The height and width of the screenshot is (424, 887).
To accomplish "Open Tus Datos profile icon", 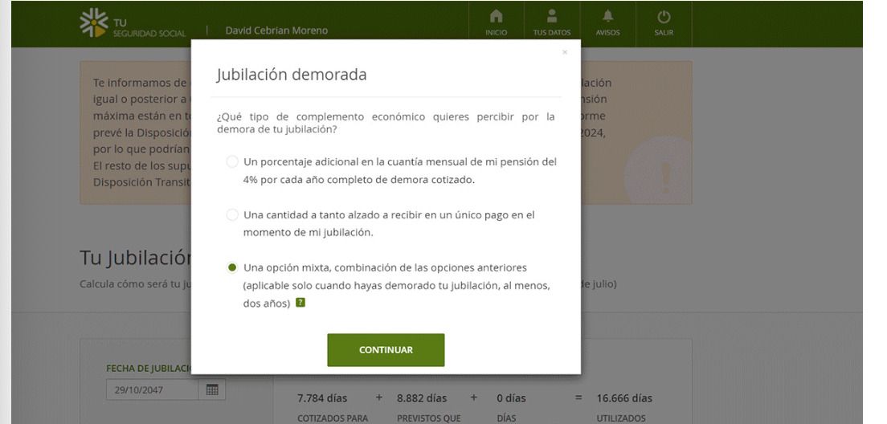I will click(x=551, y=23).
